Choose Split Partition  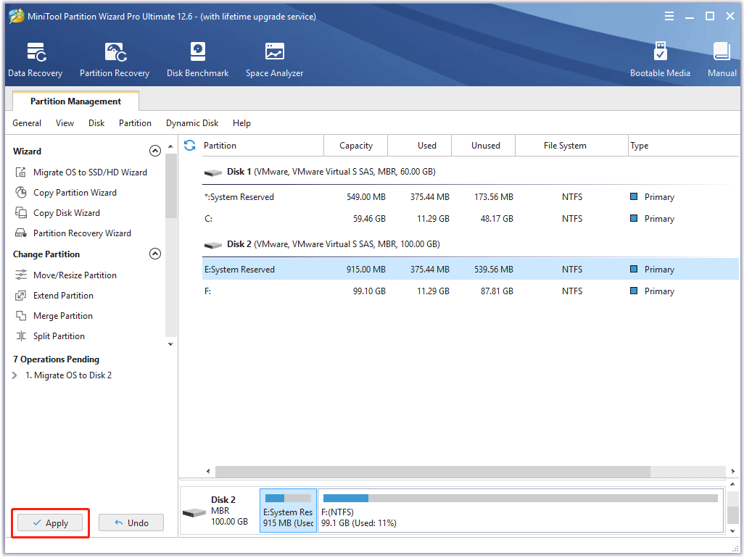pyautogui.click(x=59, y=336)
